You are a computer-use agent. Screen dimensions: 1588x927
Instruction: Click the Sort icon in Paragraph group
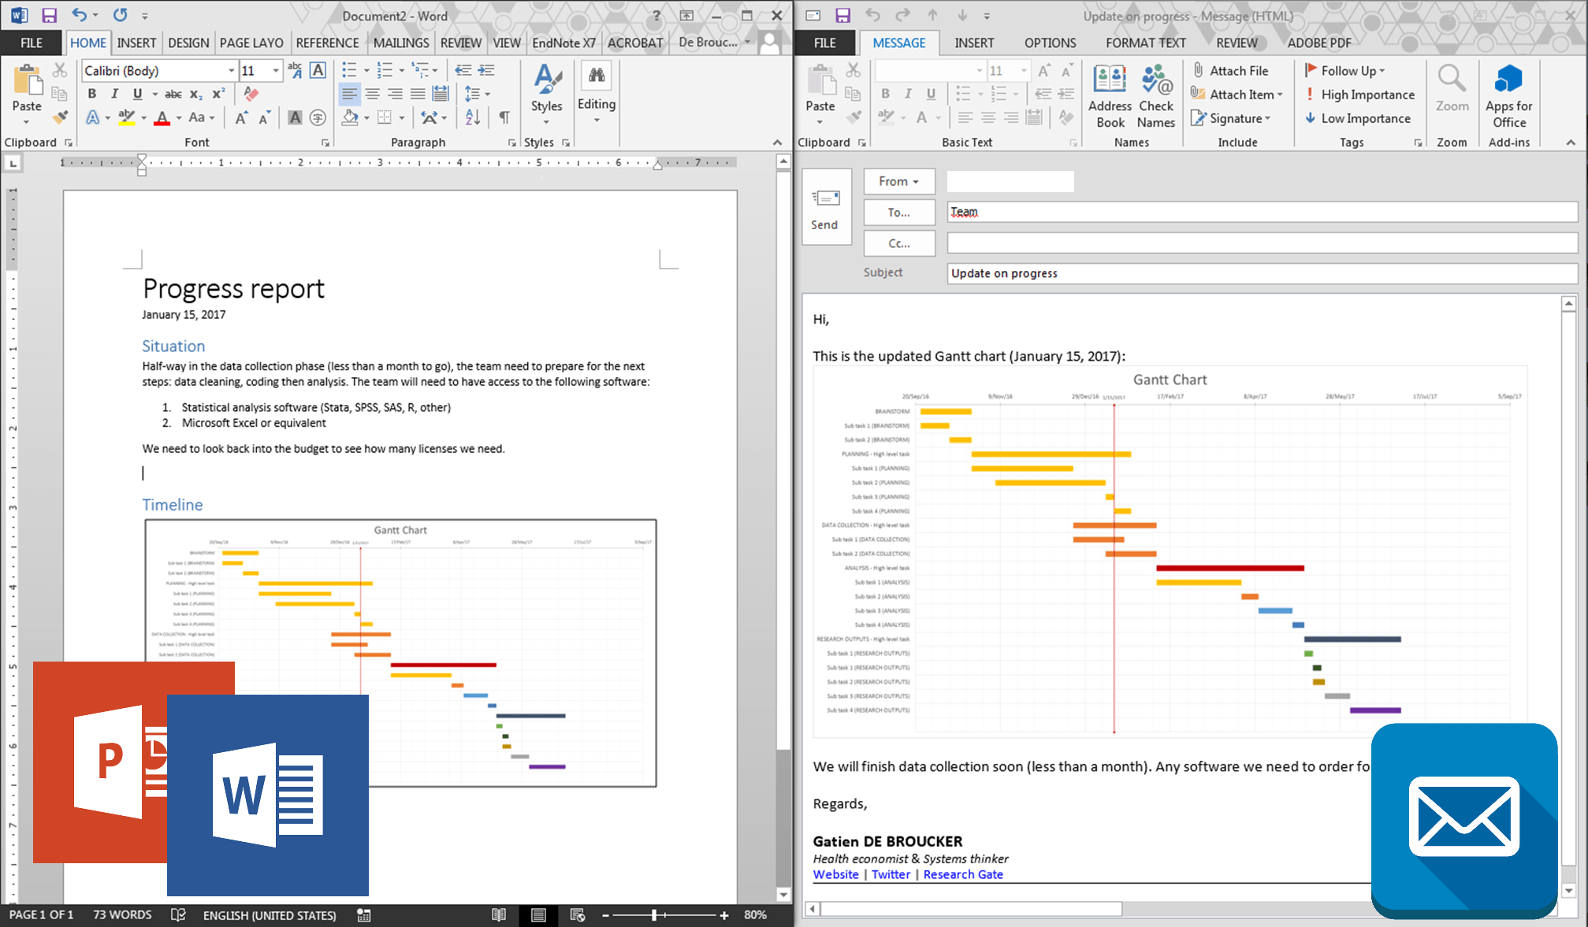pyautogui.click(x=473, y=117)
